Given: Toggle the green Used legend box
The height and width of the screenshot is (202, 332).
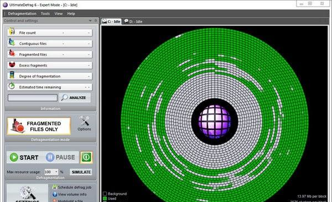Looking at the screenshot, I should click(x=105, y=199).
